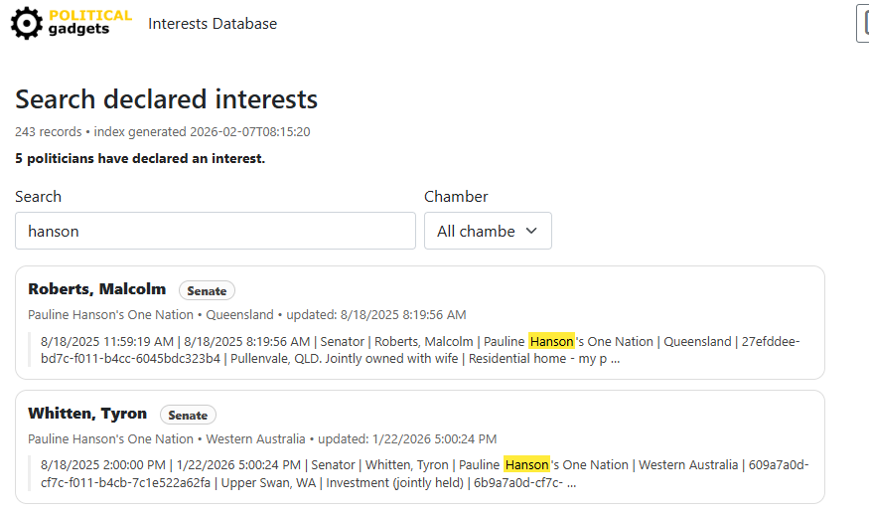869x514 pixels.
Task: Click the Senate badge beside Roberts, Malcolm
Action: tap(207, 291)
